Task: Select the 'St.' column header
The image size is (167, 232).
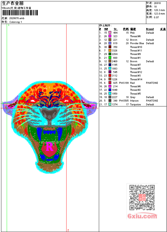Action: (116, 29)
